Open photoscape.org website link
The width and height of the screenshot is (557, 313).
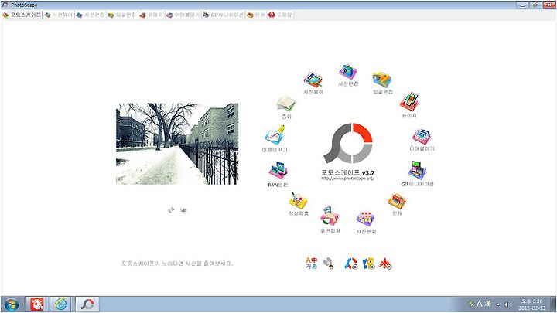tap(348, 179)
